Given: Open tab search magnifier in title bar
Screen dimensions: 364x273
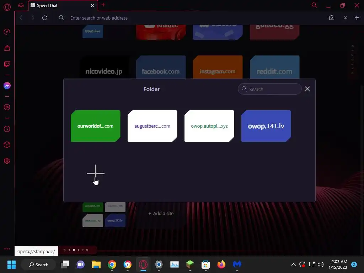Looking at the screenshot, I should tap(314, 5).
